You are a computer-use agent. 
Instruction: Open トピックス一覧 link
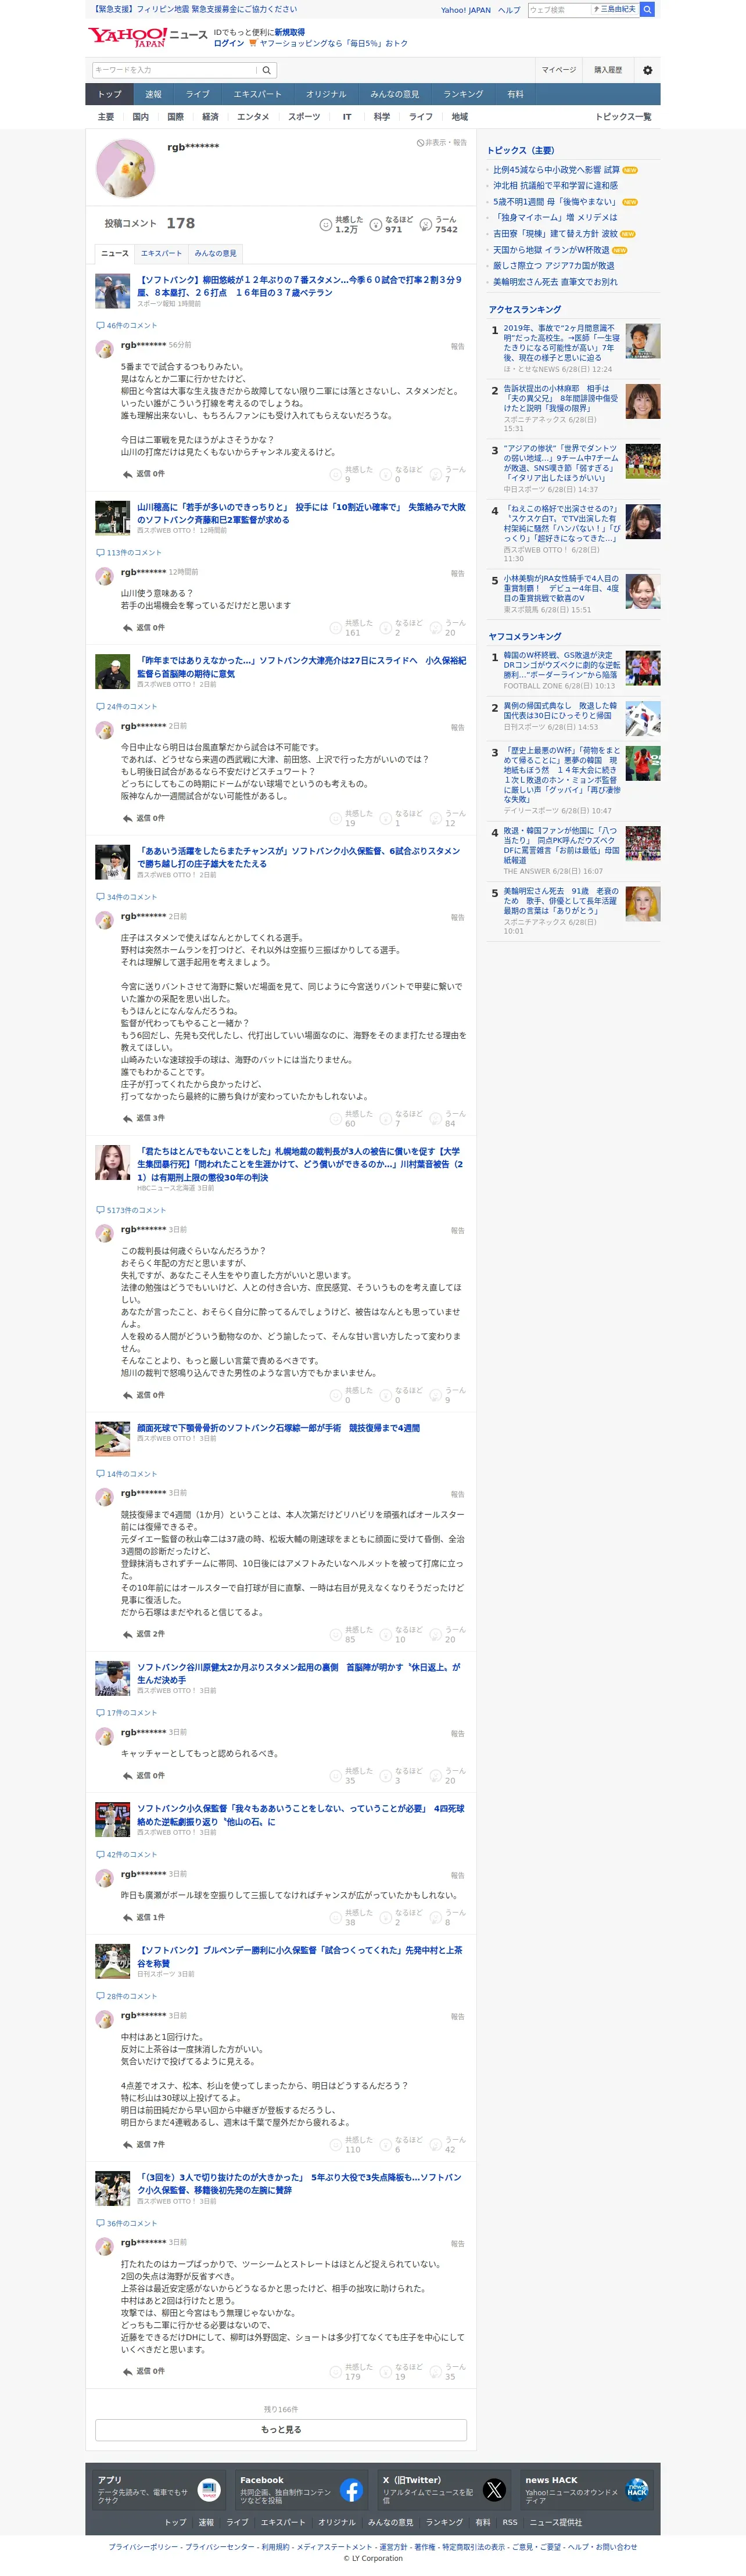[623, 117]
